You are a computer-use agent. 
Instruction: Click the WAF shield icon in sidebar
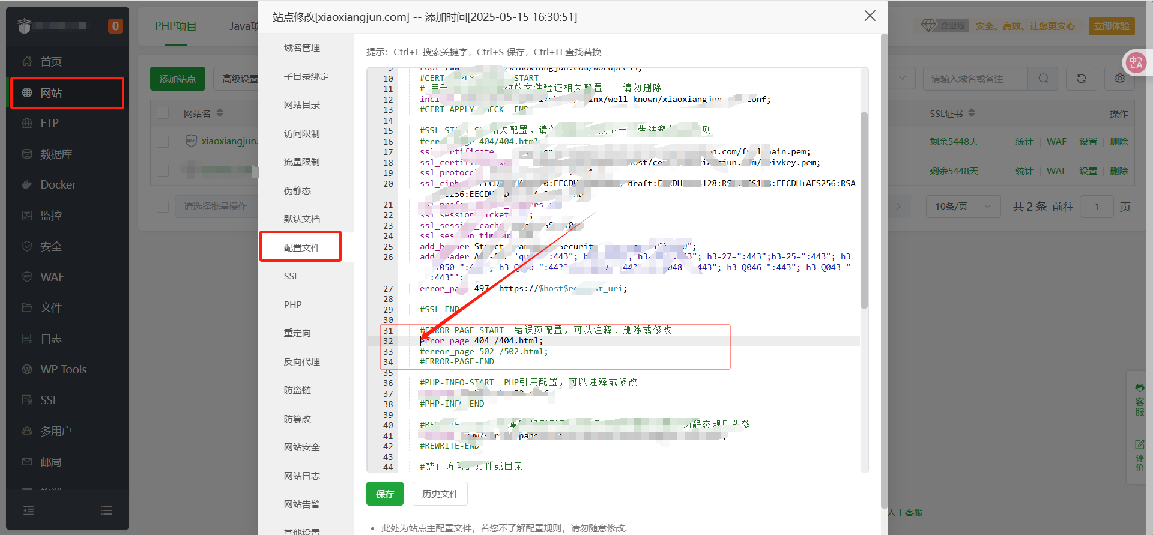coord(27,277)
